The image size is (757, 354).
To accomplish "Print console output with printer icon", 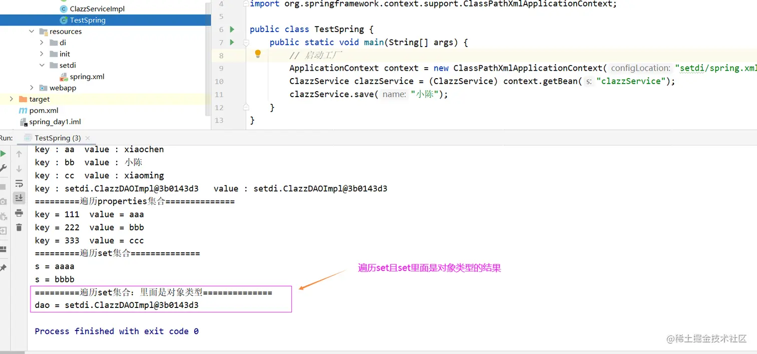I will coord(19,213).
